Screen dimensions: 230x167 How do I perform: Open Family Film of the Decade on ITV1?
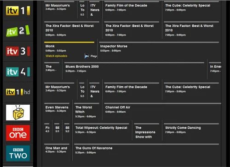point(132,9)
